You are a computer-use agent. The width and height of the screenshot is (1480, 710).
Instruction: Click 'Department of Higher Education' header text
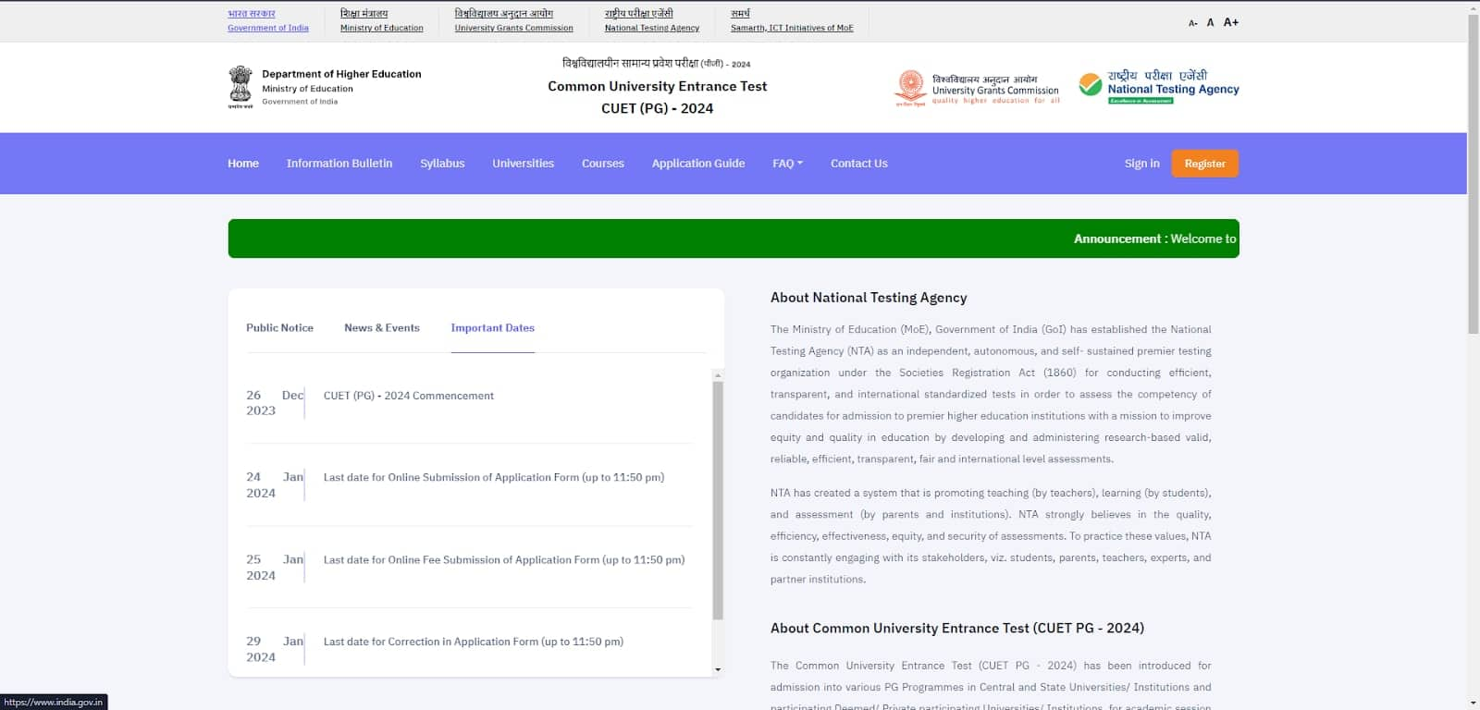[341, 74]
